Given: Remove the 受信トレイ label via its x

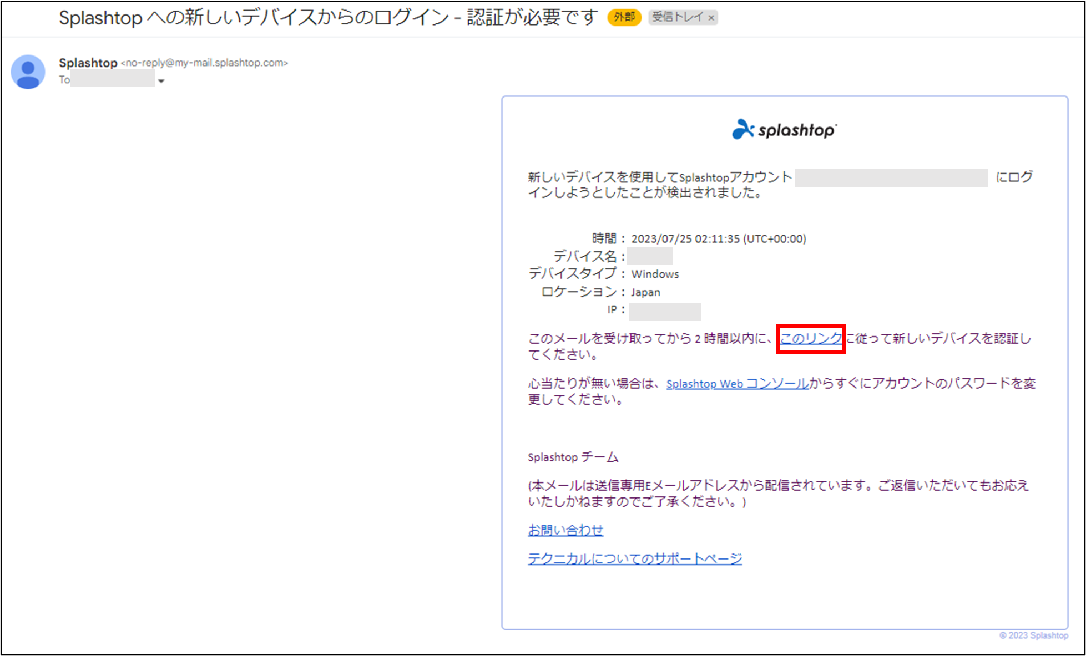Looking at the screenshot, I should click(x=711, y=18).
